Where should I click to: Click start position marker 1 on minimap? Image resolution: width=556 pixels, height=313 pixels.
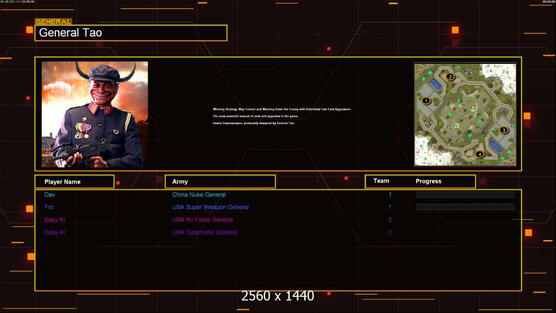(x=426, y=101)
